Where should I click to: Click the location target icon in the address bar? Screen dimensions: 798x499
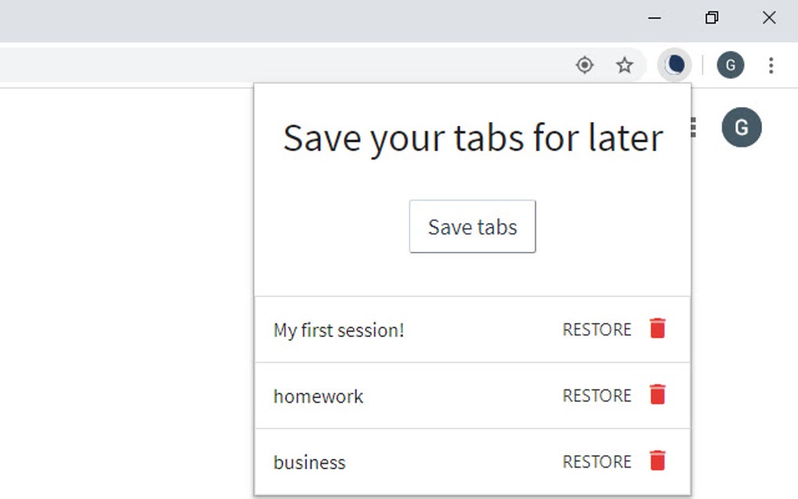point(584,66)
